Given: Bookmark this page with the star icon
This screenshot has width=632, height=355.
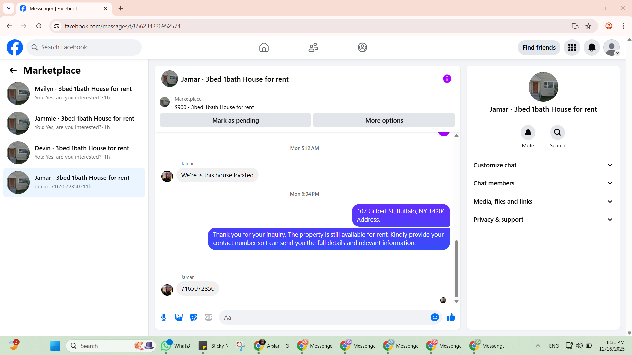Looking at the screenshot, I should pos(588,26).
